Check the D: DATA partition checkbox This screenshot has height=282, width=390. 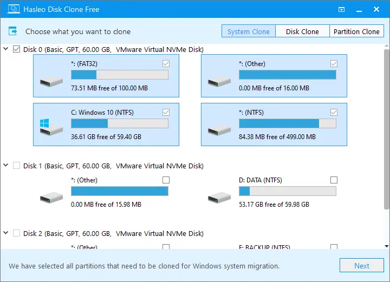334,180
